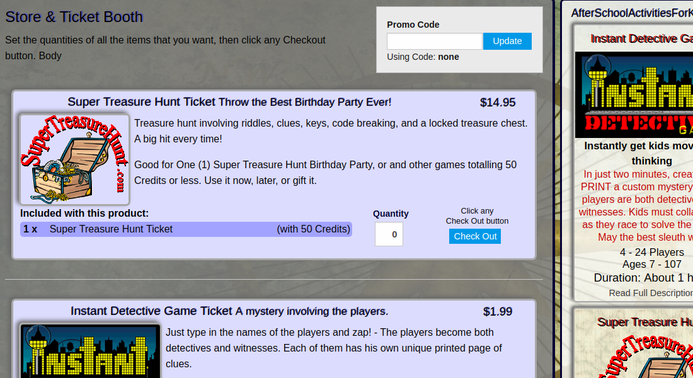693x378 pixels.
Task: Click the 'Using Code: none' status text
Action: tap(423, 57)
